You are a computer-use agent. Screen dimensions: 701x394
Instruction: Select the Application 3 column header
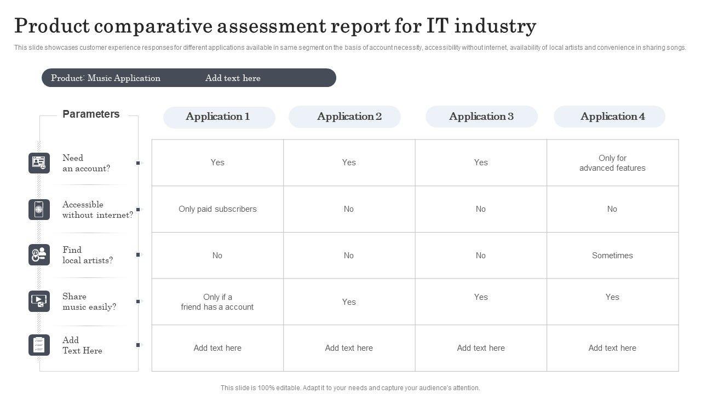(x=481, y=117)
